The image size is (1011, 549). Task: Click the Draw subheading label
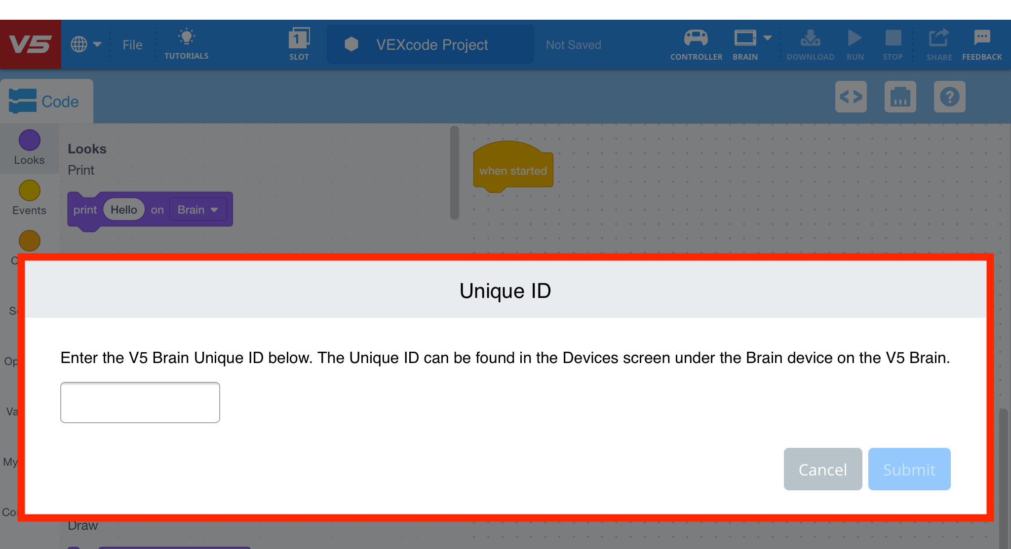point(83,525)
